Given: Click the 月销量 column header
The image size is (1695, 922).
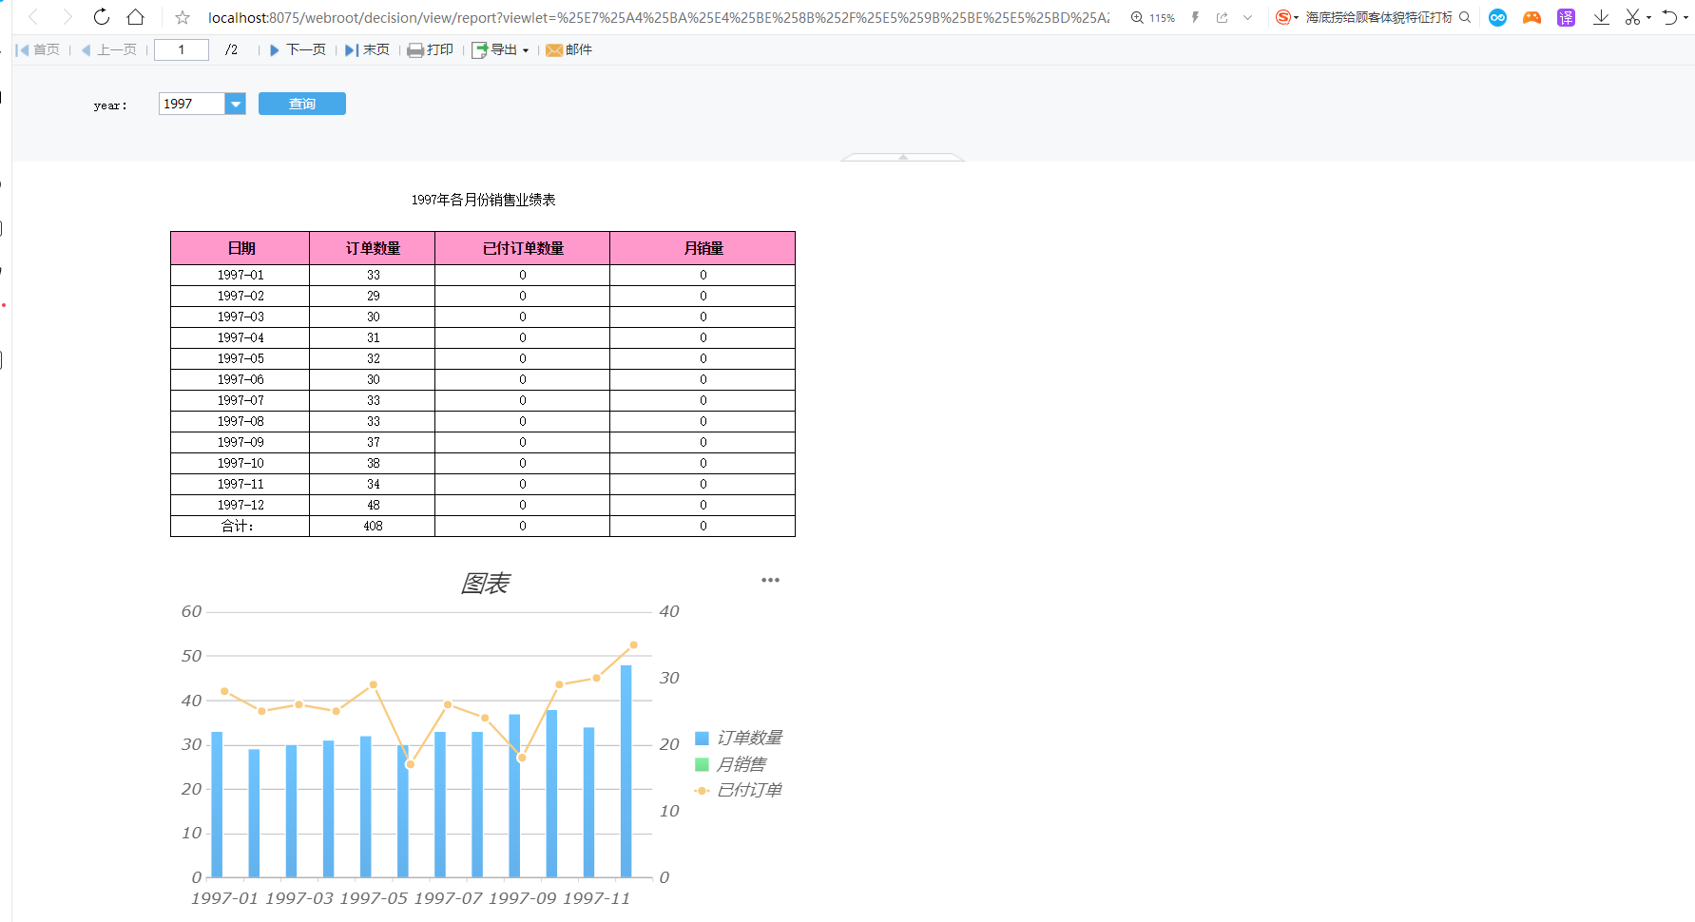Looking at the screenshot, I should tap(703, 248).
